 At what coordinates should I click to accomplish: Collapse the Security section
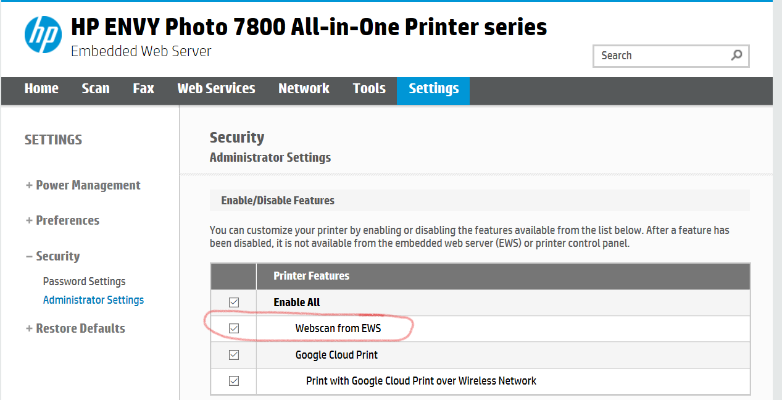pyautogui.click(x=52, y=256)
